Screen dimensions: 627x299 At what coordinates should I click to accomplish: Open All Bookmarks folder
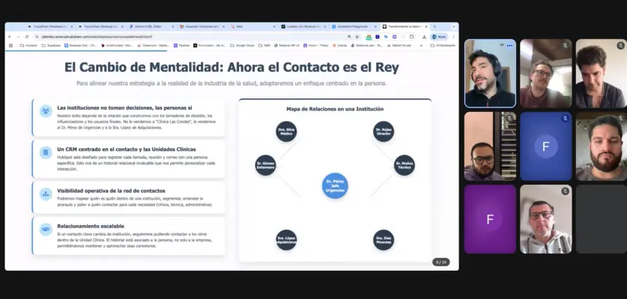point(443,46)
